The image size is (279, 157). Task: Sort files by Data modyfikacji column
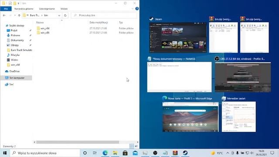pyautogui.click(x=99, y=22)
